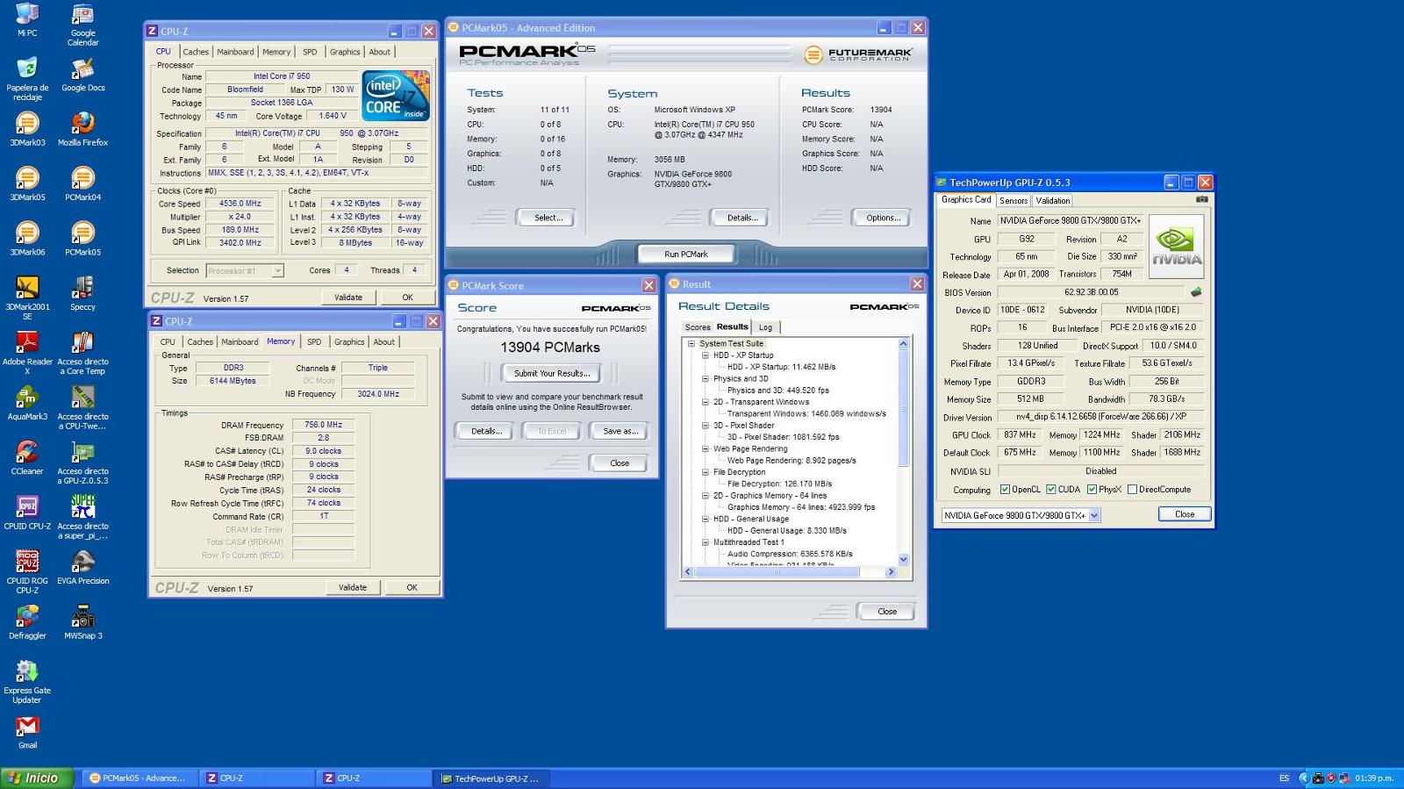The width and height of the screenshot is (1404, 789).
Task: Collapse Web Page Rendering node
Action: click(x=706, y=448)
